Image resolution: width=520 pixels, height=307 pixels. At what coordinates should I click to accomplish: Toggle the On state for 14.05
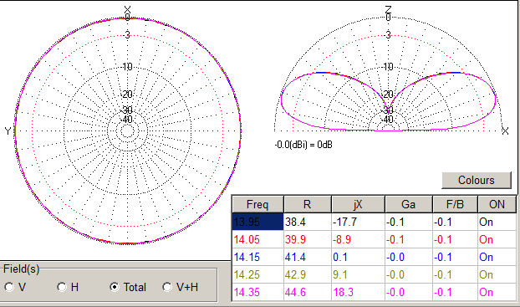pos(497,239)
